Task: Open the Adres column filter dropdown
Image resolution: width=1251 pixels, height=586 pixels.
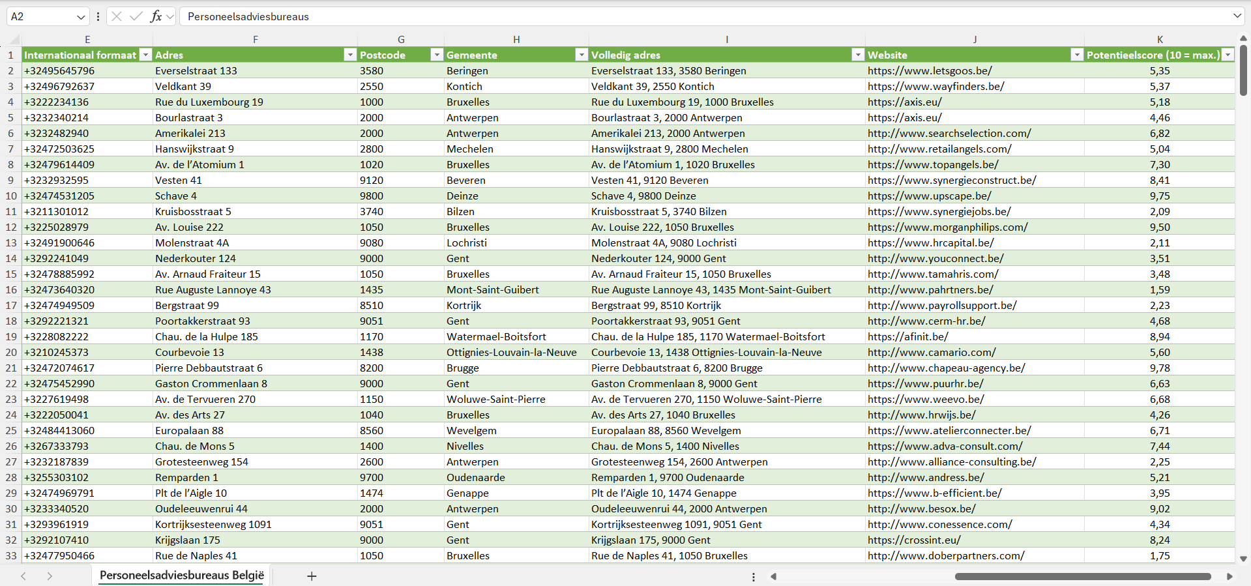Action: [x=350, y=55]
